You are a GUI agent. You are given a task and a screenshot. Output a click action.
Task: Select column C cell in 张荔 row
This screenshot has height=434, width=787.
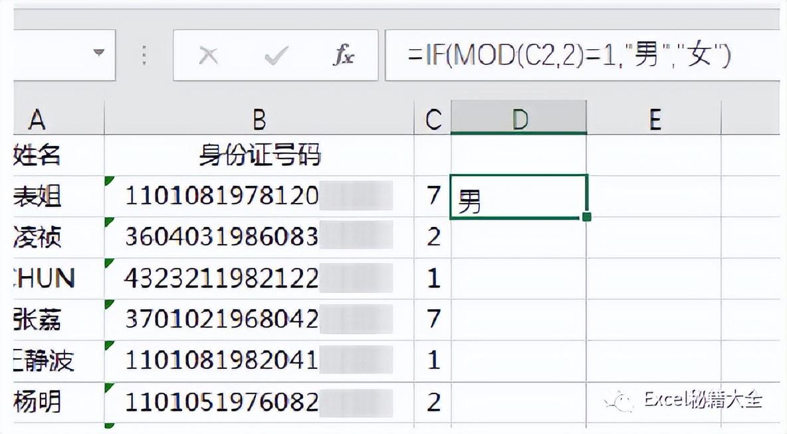(x=433, y=319)
